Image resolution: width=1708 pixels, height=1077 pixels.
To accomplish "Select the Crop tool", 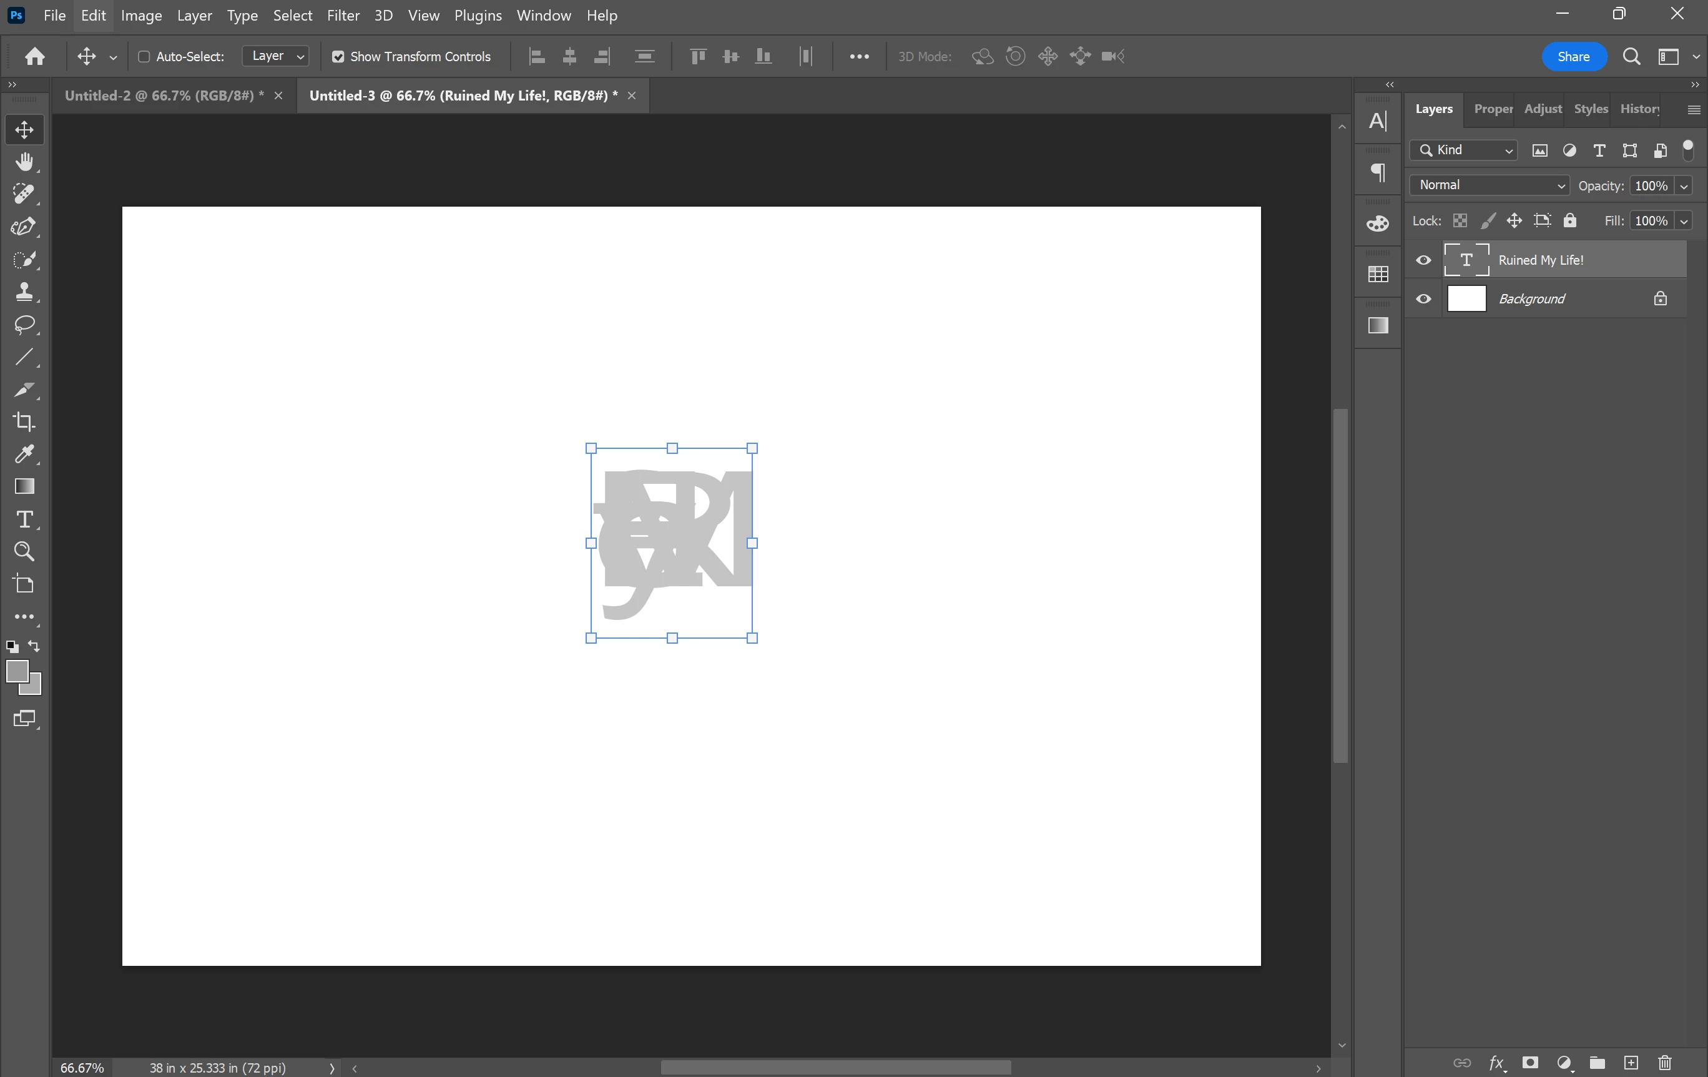I will (24, 421).
